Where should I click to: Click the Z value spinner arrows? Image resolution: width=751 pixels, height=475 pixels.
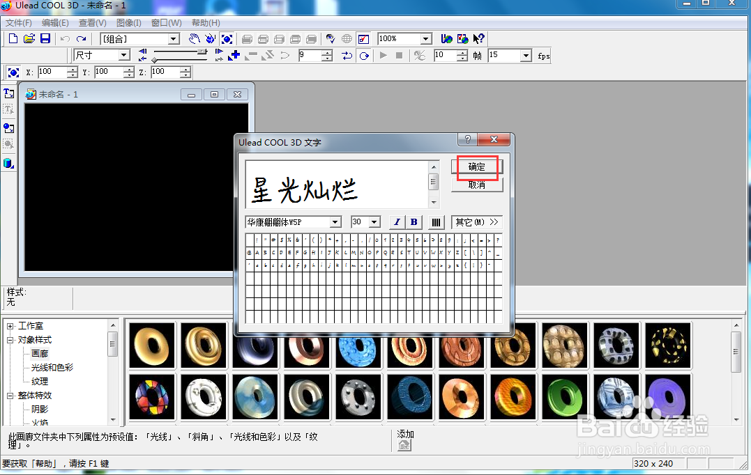tap(185, 72)
